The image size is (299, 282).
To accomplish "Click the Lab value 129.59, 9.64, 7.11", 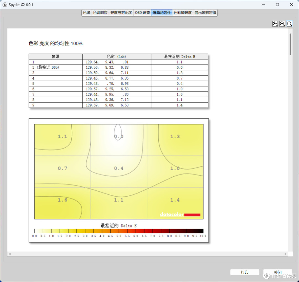I will click(107, 73).
